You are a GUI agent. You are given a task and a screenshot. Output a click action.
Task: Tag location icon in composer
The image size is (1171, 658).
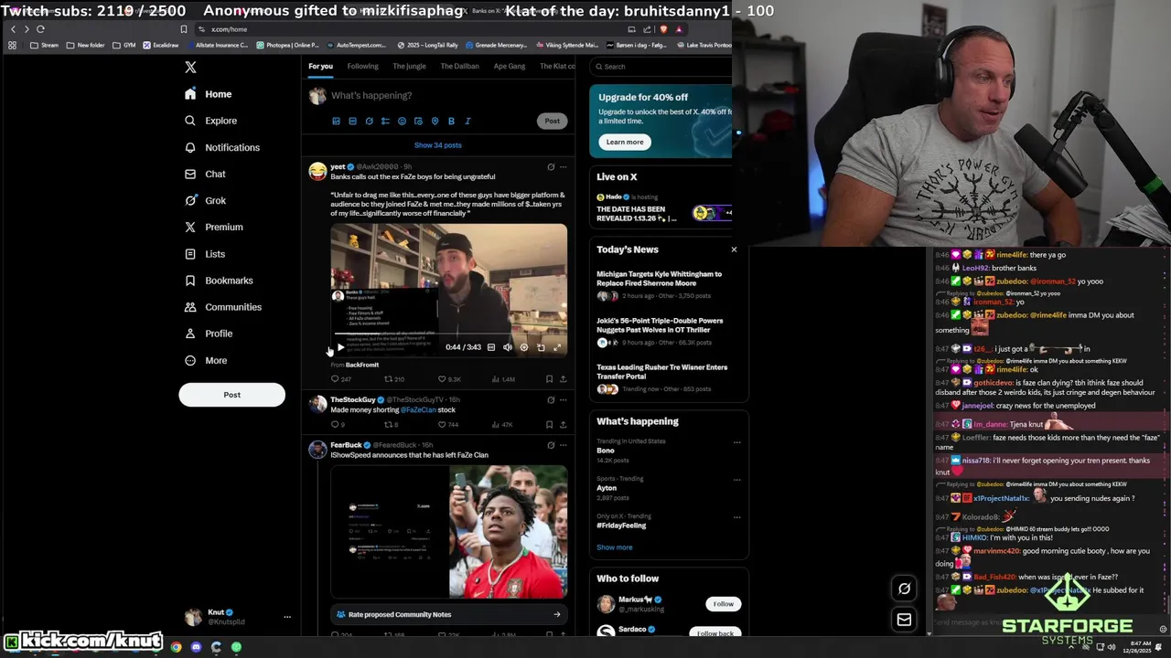coord(435,121)
